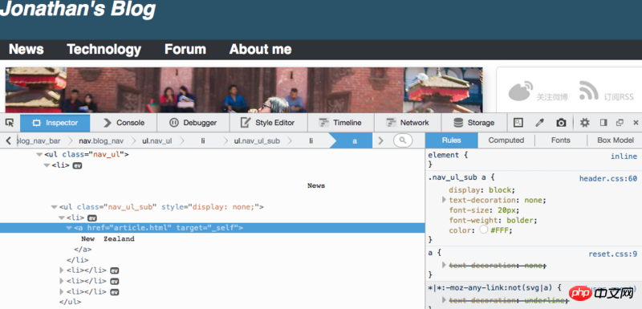
Task: Collapse the ul class="nav_ul_sub" node
Action: click(x=54, y=207)
